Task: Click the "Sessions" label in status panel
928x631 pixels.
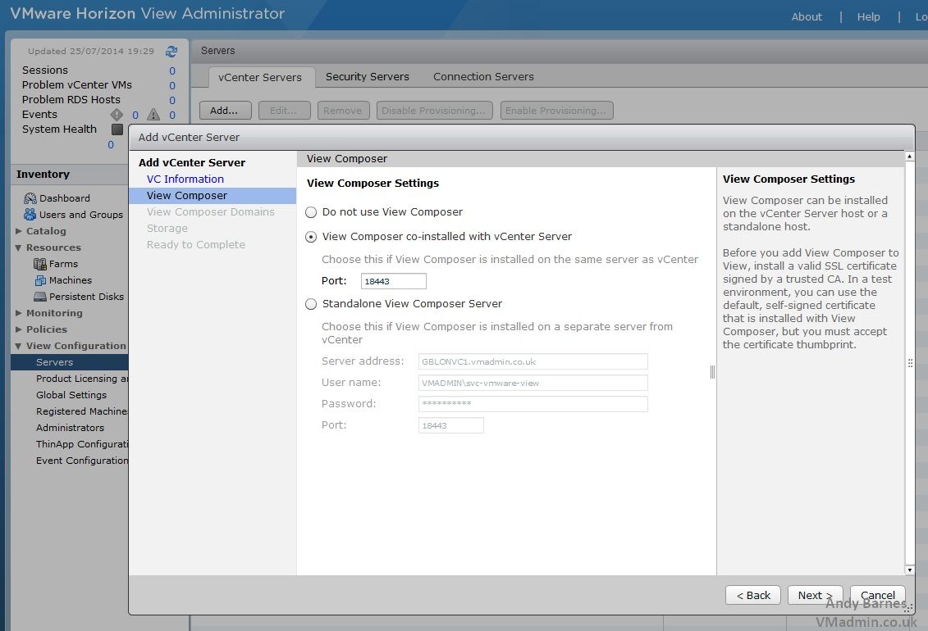Action: coord(45,70)
